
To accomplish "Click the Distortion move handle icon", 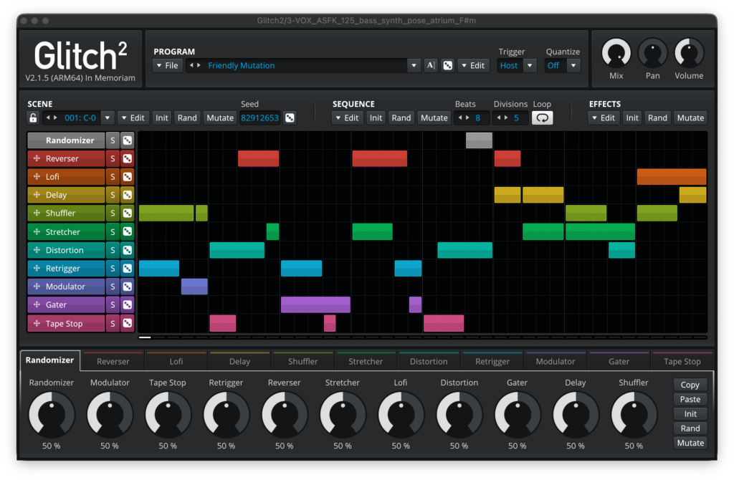I will pyautogui.click(x=37, y=250).
